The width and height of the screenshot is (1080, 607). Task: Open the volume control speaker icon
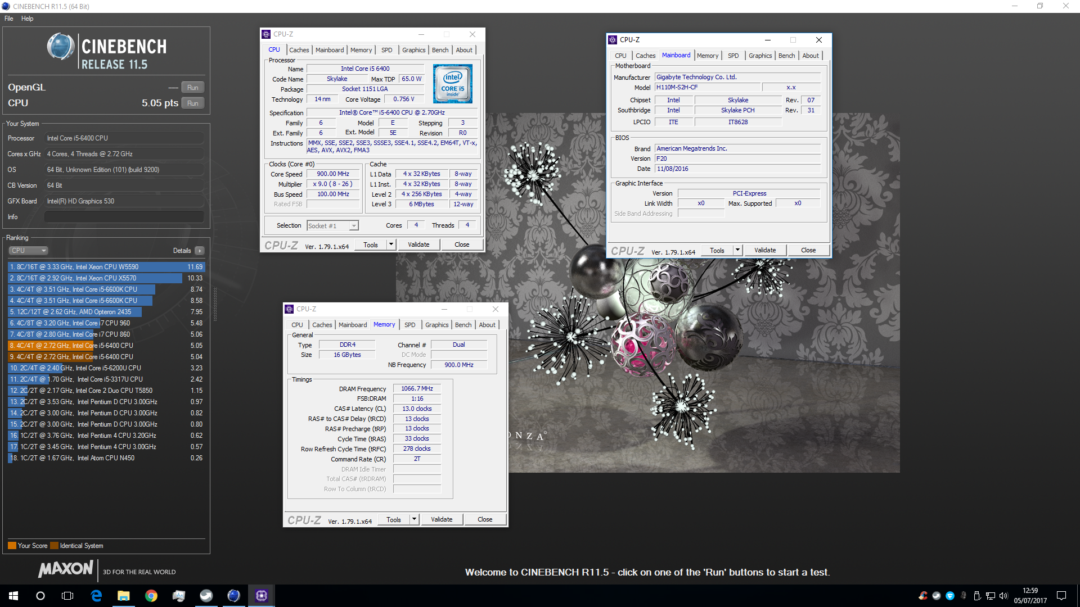click(x=1004, y=596)
